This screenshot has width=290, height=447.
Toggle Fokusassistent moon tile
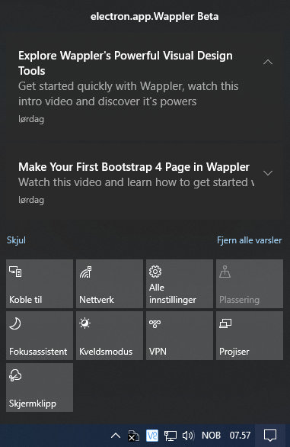click(40, 336)
